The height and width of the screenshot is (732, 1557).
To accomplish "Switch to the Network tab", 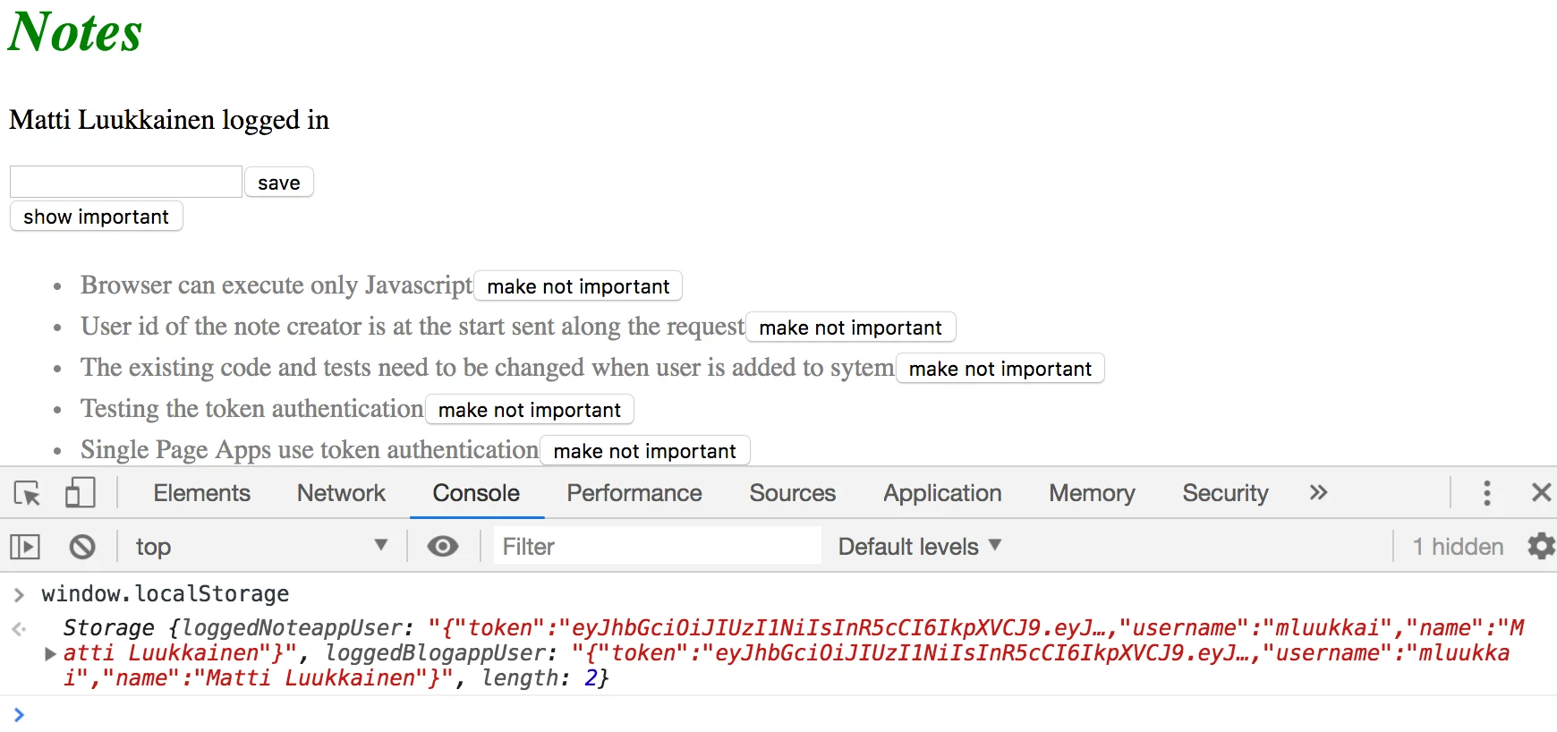I will [x=341, y=493].
